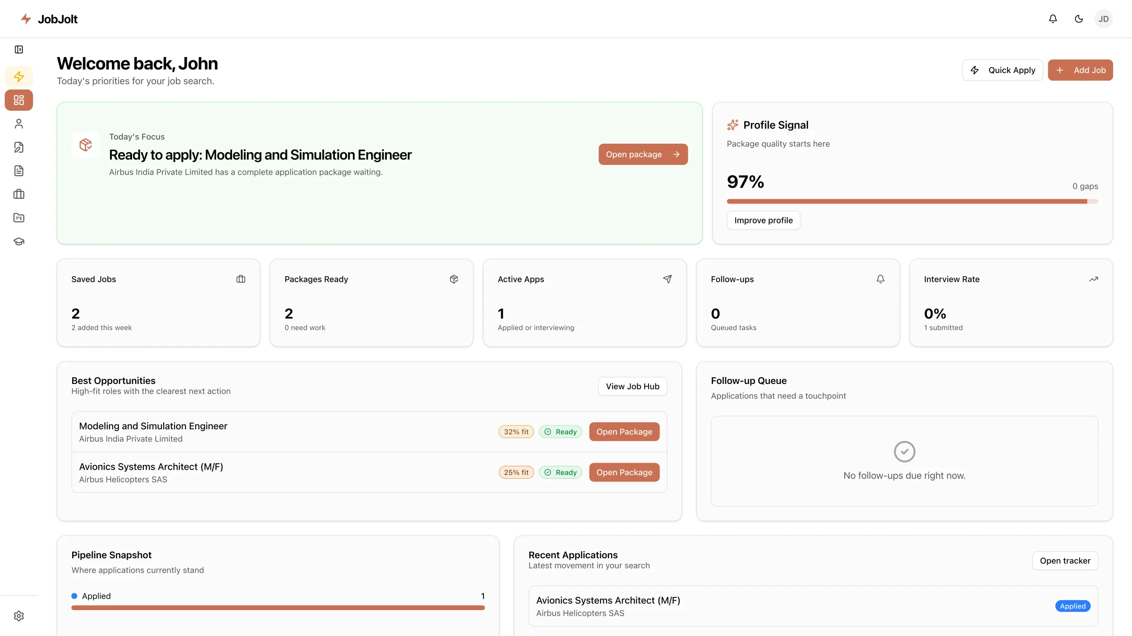
Task: Click the check circle in Follow-up Queue
Action: pos(904,451)
